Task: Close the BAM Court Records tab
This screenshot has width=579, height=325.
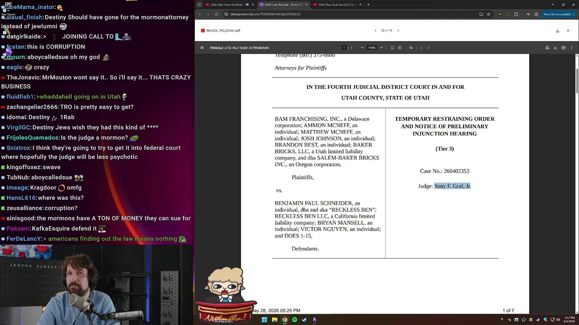Action: click(307, 5)
